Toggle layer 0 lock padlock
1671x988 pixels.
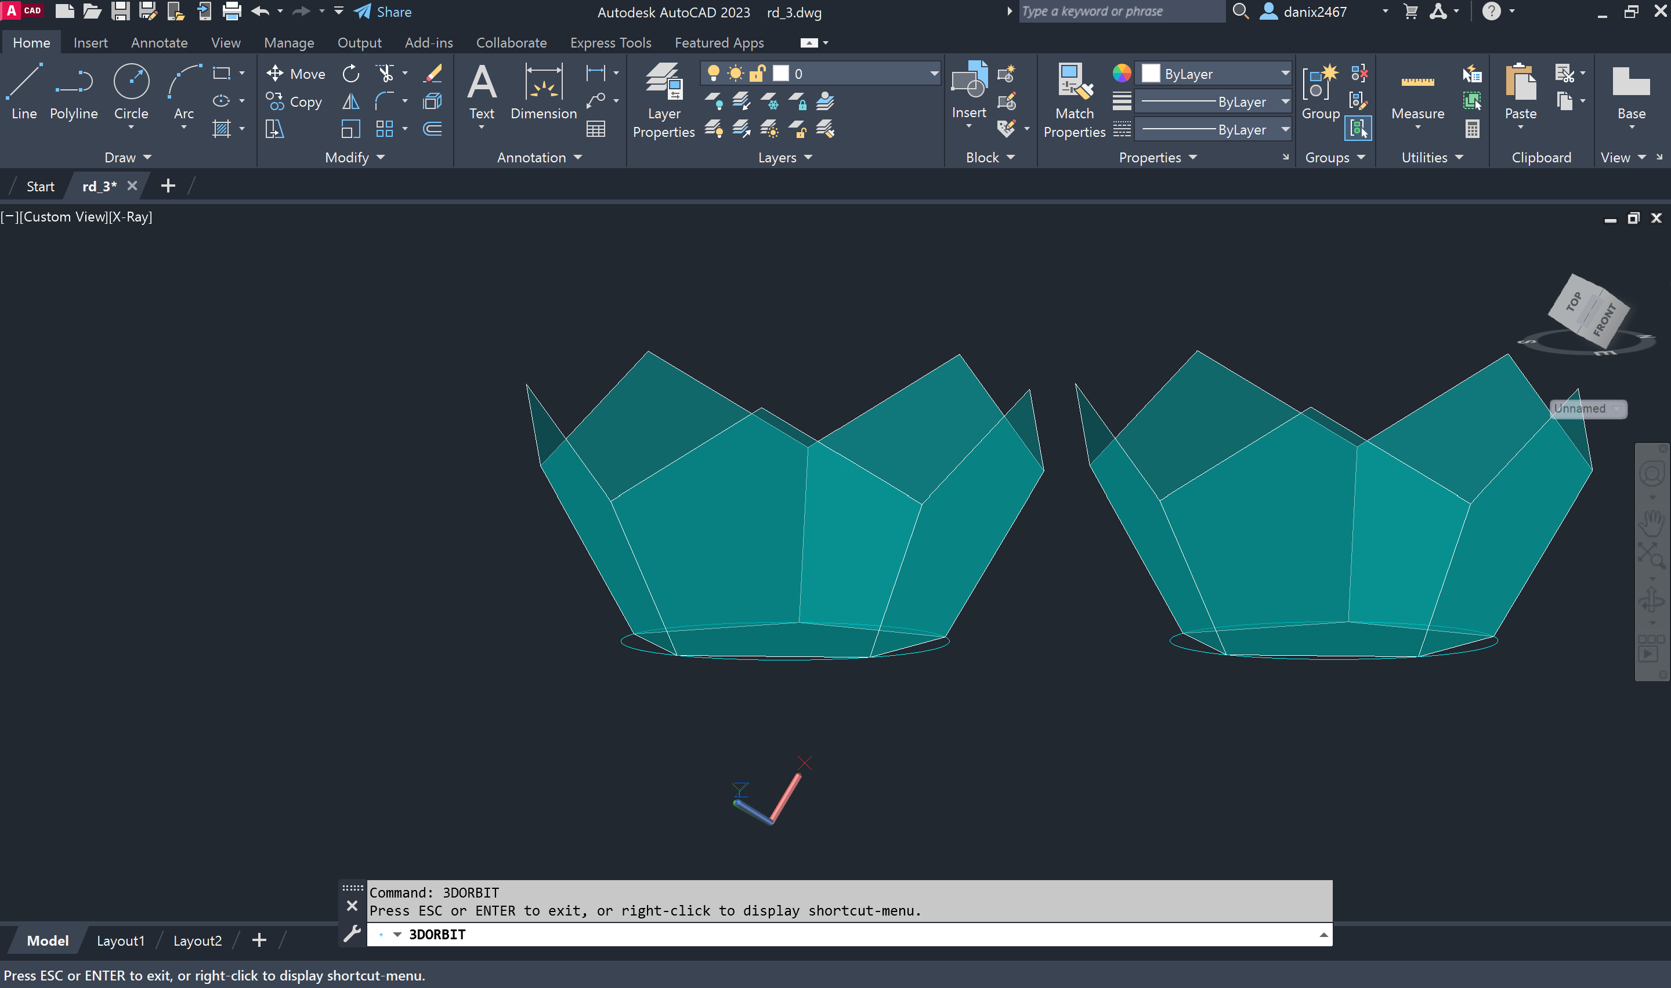(757, 73)
